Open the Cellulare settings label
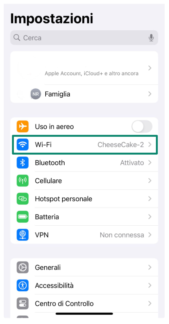 pos(48,181)
